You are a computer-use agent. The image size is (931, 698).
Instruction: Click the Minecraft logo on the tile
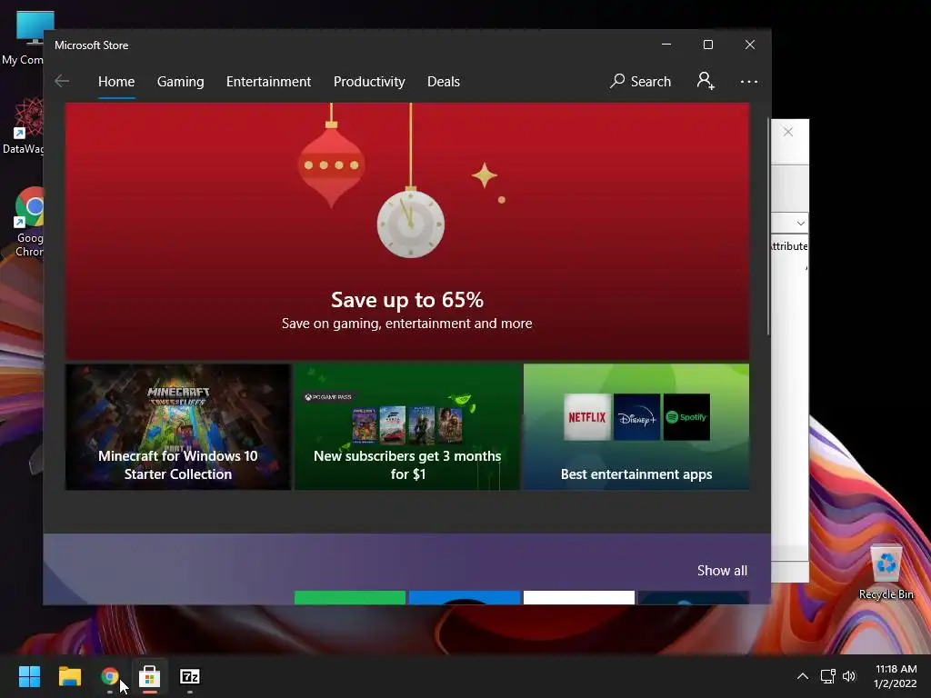click(178, 396)
